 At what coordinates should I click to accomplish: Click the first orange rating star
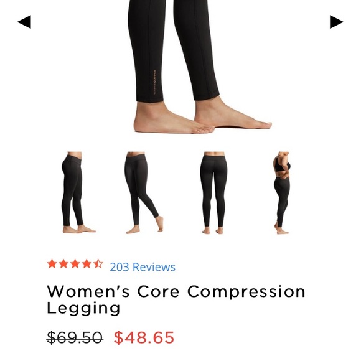(x=52, y=264)
